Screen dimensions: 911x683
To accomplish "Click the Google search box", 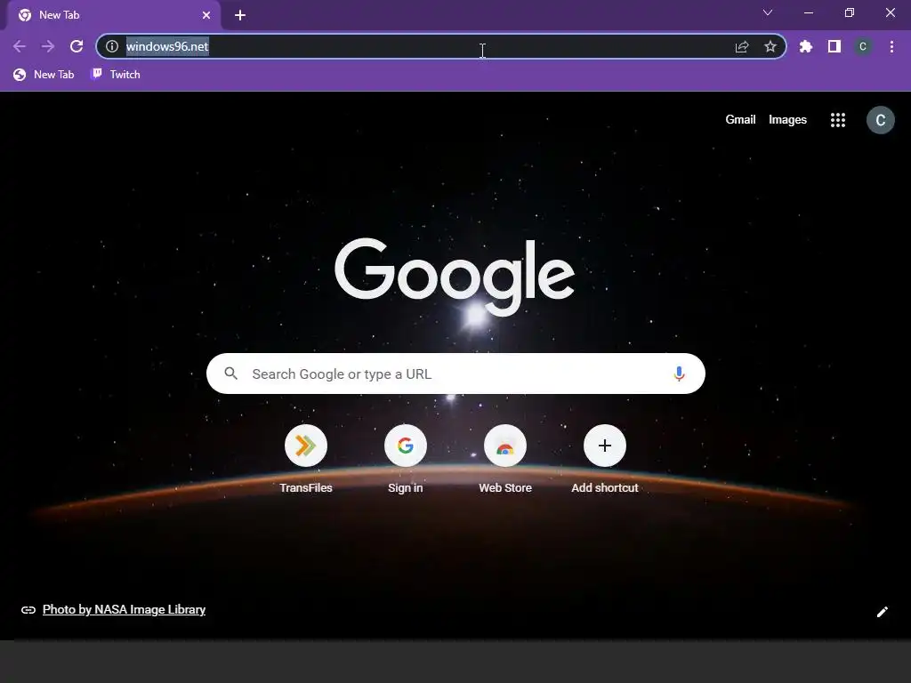I will coord(455,374).
